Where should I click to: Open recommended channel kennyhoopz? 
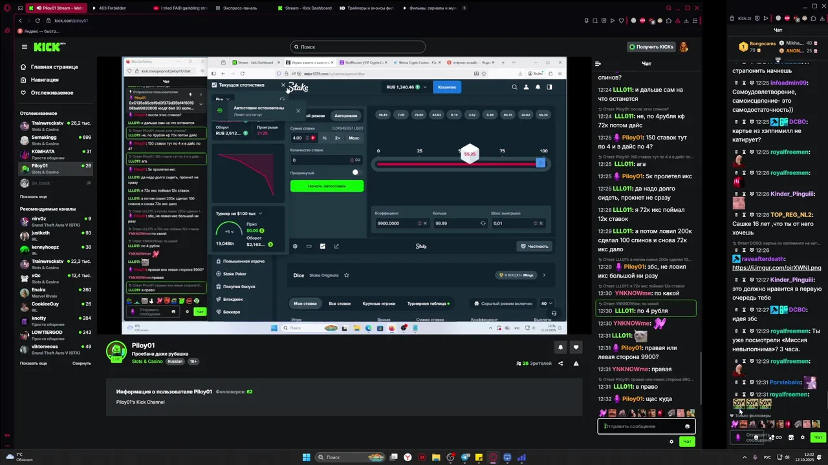56,249
